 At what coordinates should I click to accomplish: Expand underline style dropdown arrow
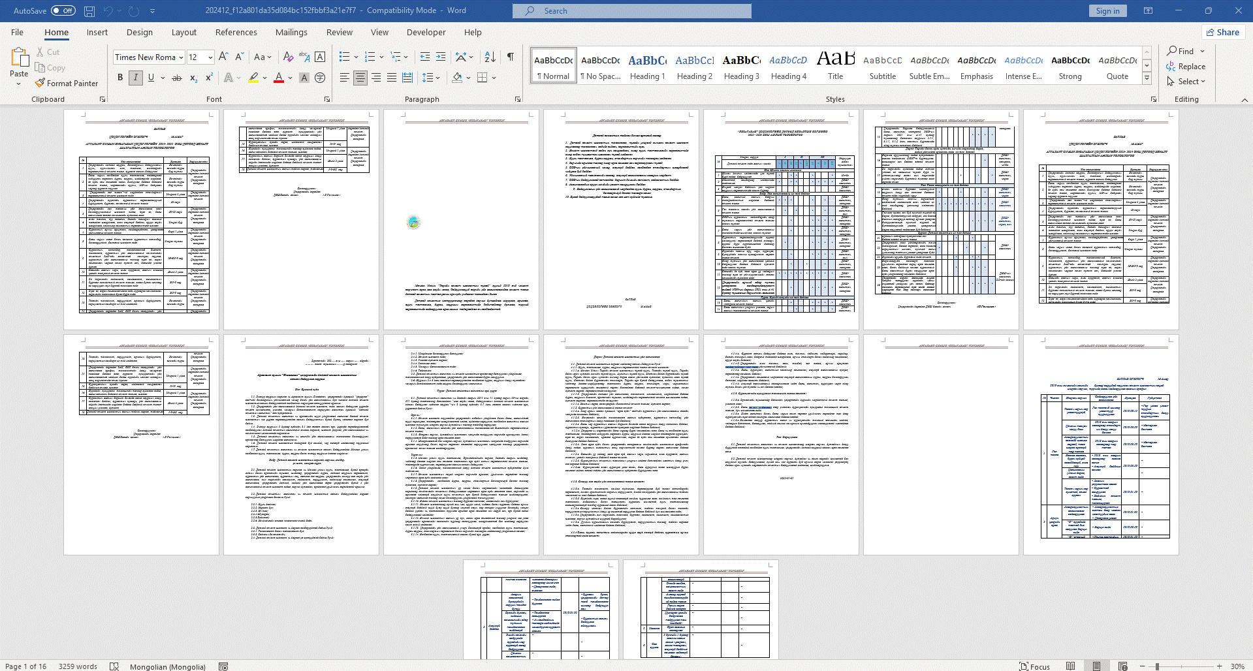tap(163, 78)
